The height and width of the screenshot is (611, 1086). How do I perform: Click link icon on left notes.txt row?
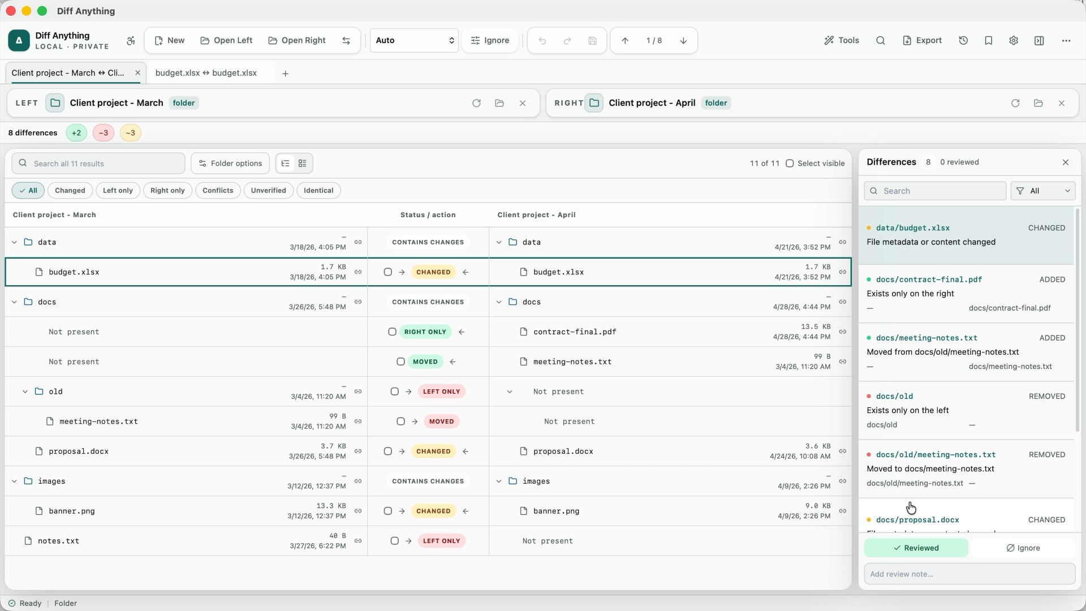358,541
